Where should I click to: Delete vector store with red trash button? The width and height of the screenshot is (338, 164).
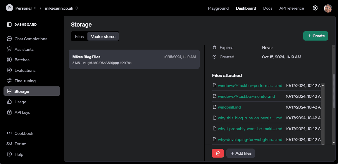218,153
